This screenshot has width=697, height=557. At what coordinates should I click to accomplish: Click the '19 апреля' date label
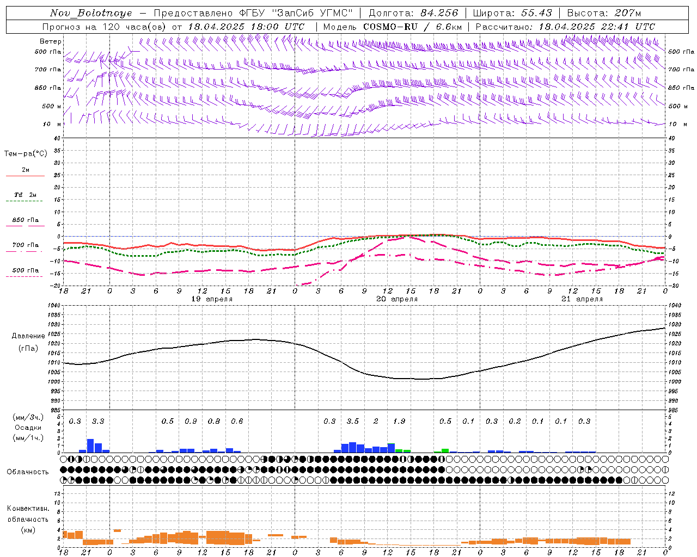coord(212,299)
